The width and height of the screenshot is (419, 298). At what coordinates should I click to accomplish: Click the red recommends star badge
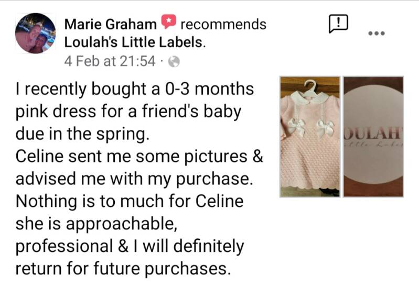tap(168, 24)
